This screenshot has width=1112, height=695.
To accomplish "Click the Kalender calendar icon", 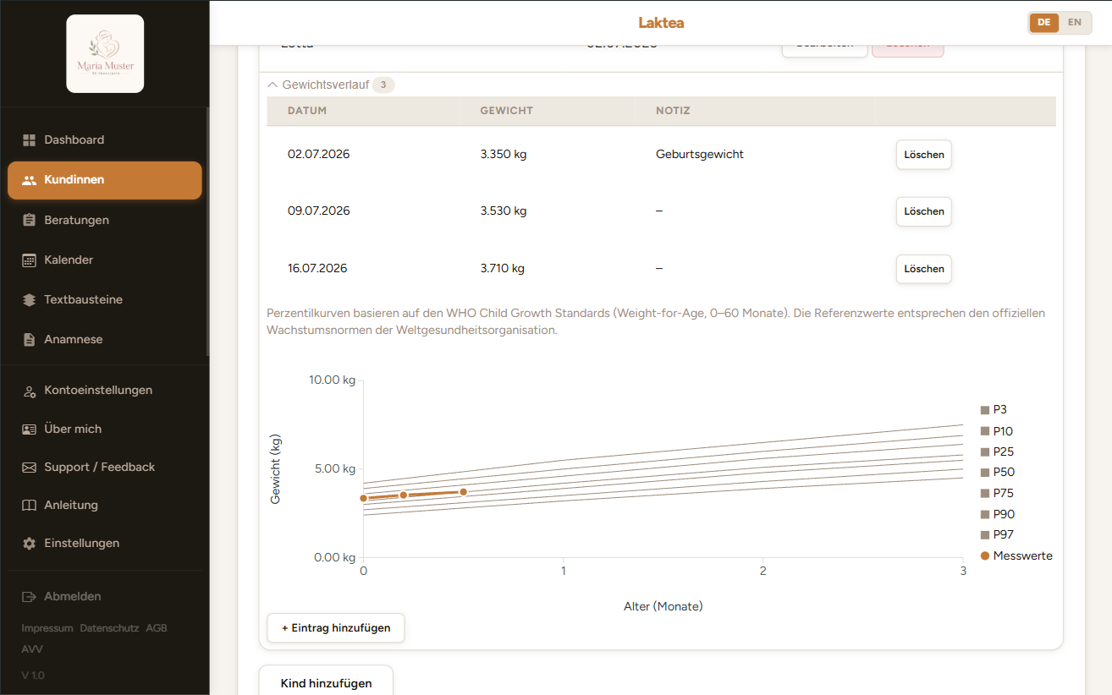I will (29, 260).
